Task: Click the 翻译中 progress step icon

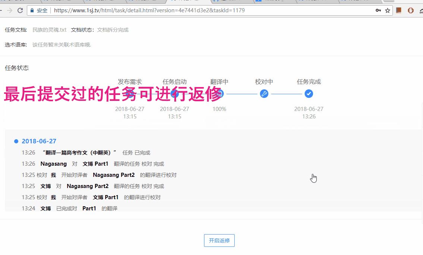Action: tap(219, 94)
